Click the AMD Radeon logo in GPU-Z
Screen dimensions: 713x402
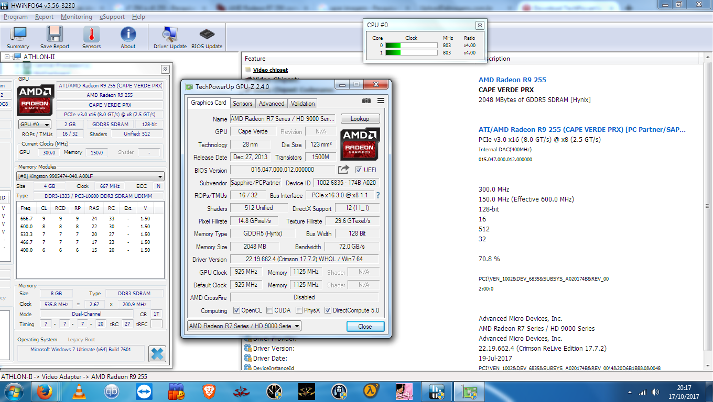360,144
